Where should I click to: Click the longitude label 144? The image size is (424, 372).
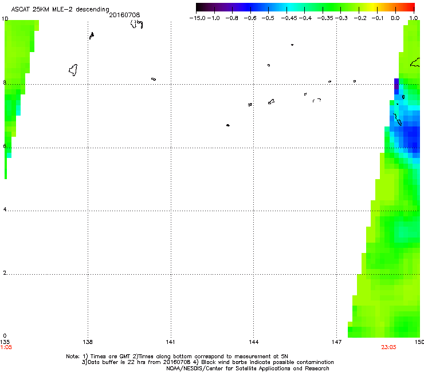tap(253, 342)
